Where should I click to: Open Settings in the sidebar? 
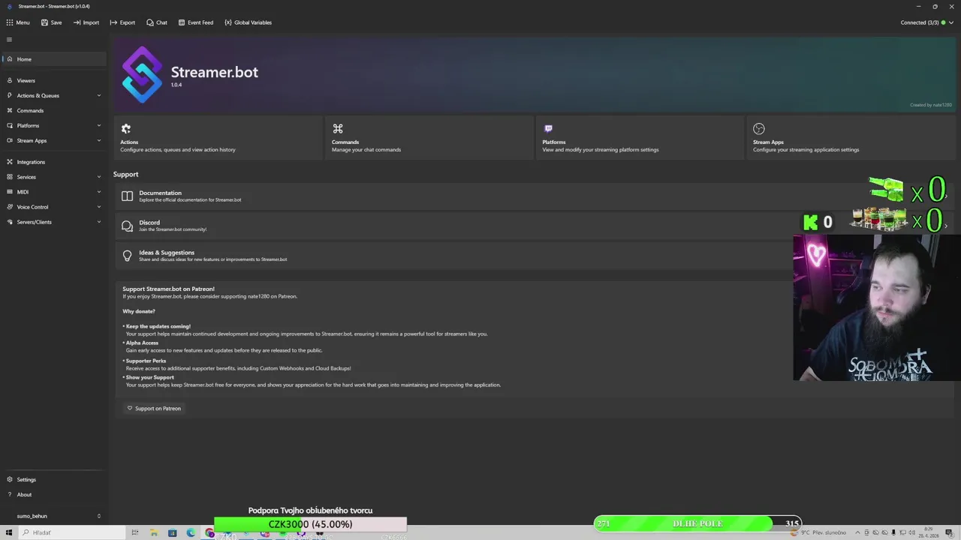click(54, 480)
